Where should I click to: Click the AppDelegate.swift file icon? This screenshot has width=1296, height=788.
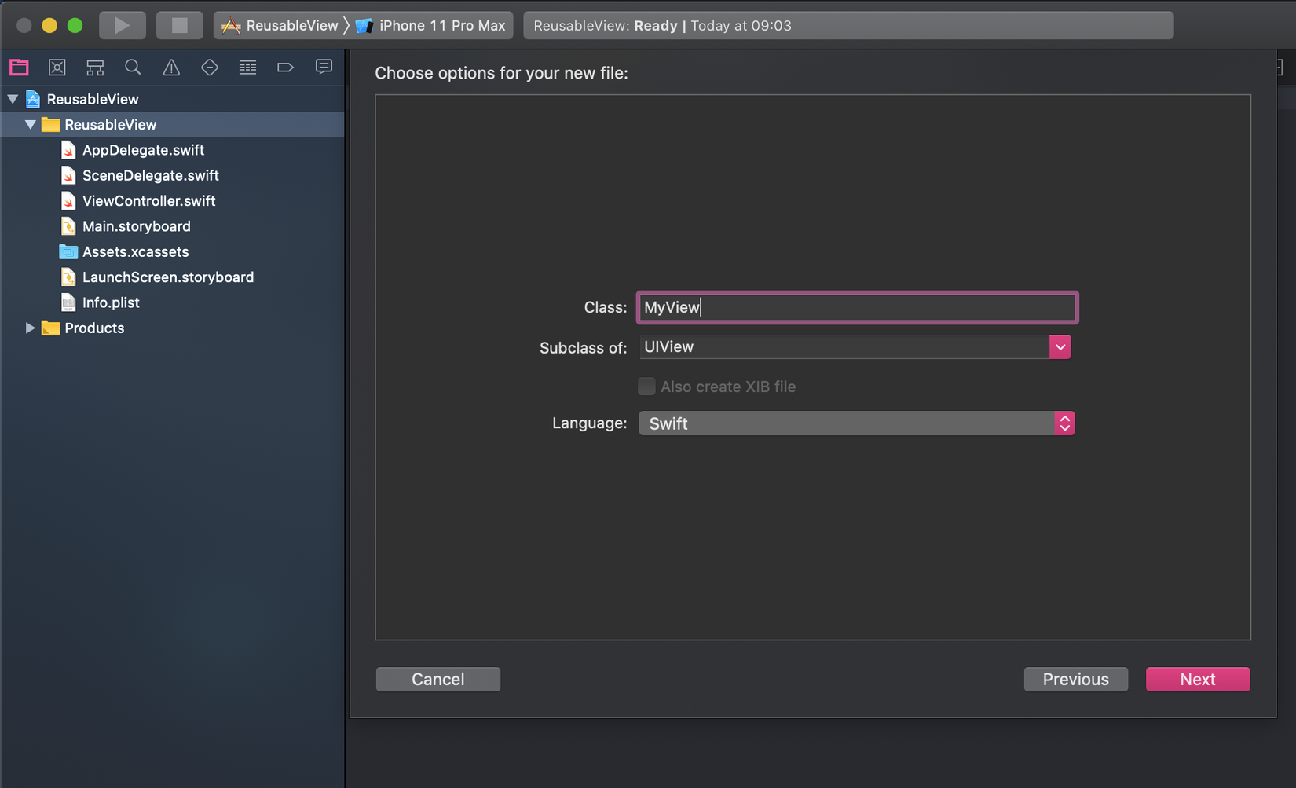click(68, 150)
